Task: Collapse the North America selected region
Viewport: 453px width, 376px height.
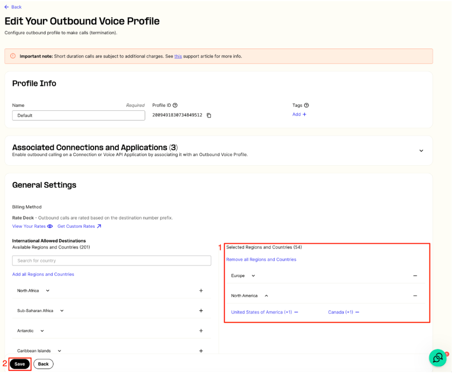Action: pos(266,296)
